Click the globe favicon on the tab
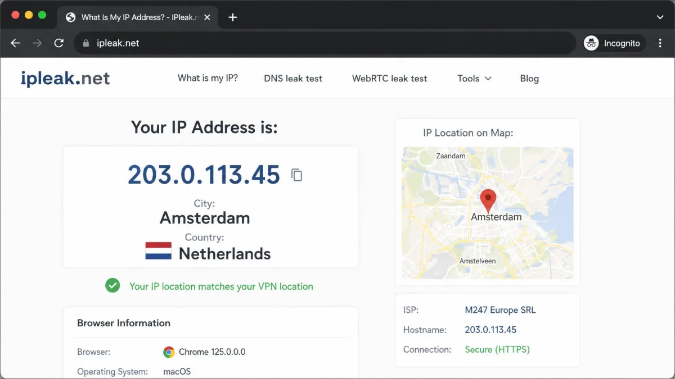This screenshot has height=379, width=675. point(71,17)
